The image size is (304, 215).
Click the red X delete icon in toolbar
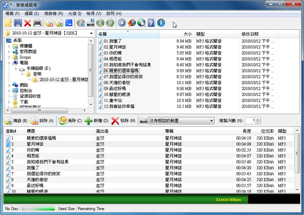[x=27, y=23]
